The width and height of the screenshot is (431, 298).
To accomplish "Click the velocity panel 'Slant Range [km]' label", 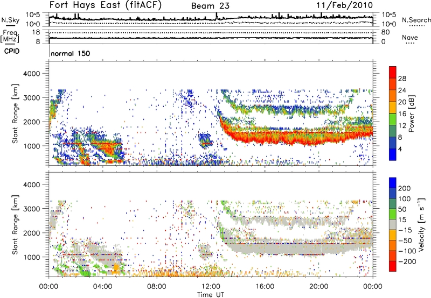I will tap(15, 224).
